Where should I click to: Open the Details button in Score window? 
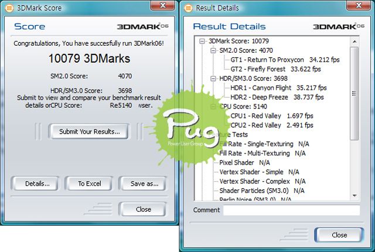(x=35, y=183)
